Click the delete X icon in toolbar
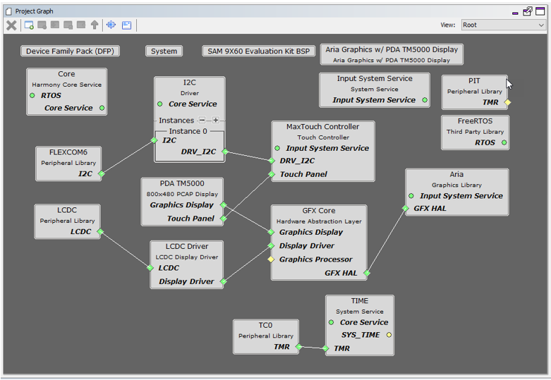 point(11,25)
